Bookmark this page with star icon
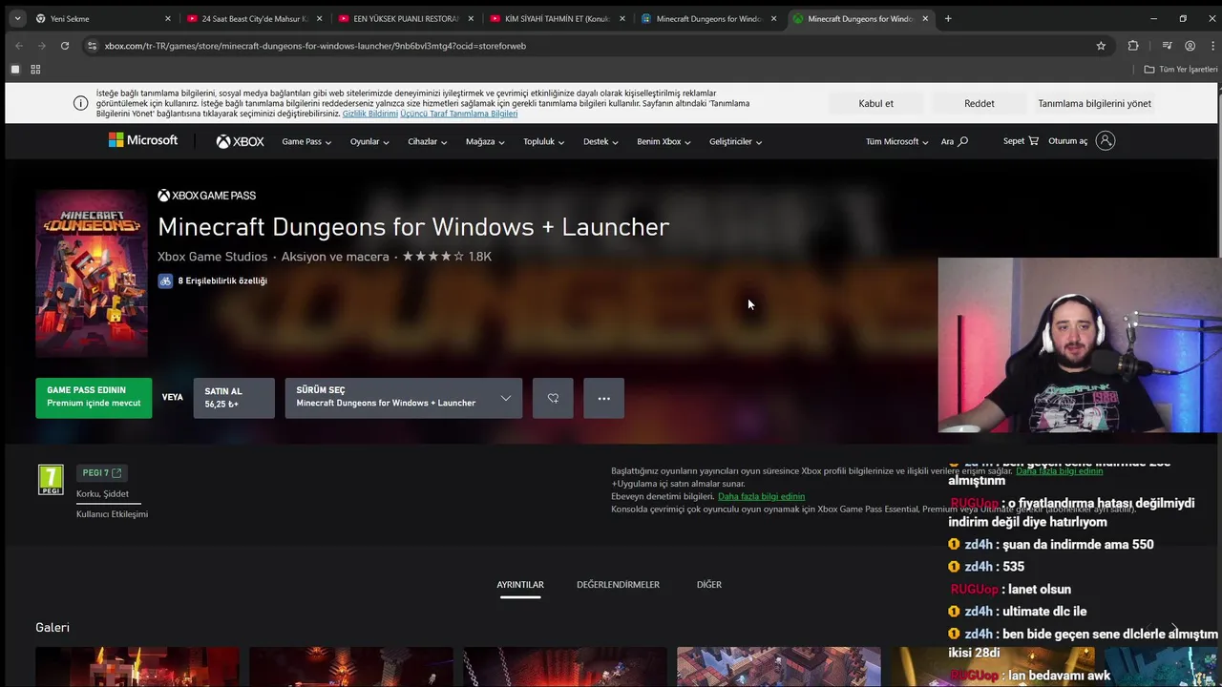This screenshot has width=1222, height=687. coord(1101,46)
